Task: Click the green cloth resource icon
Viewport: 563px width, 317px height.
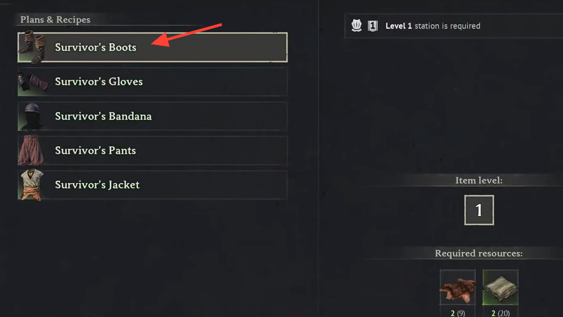Action: click(500, 287)
